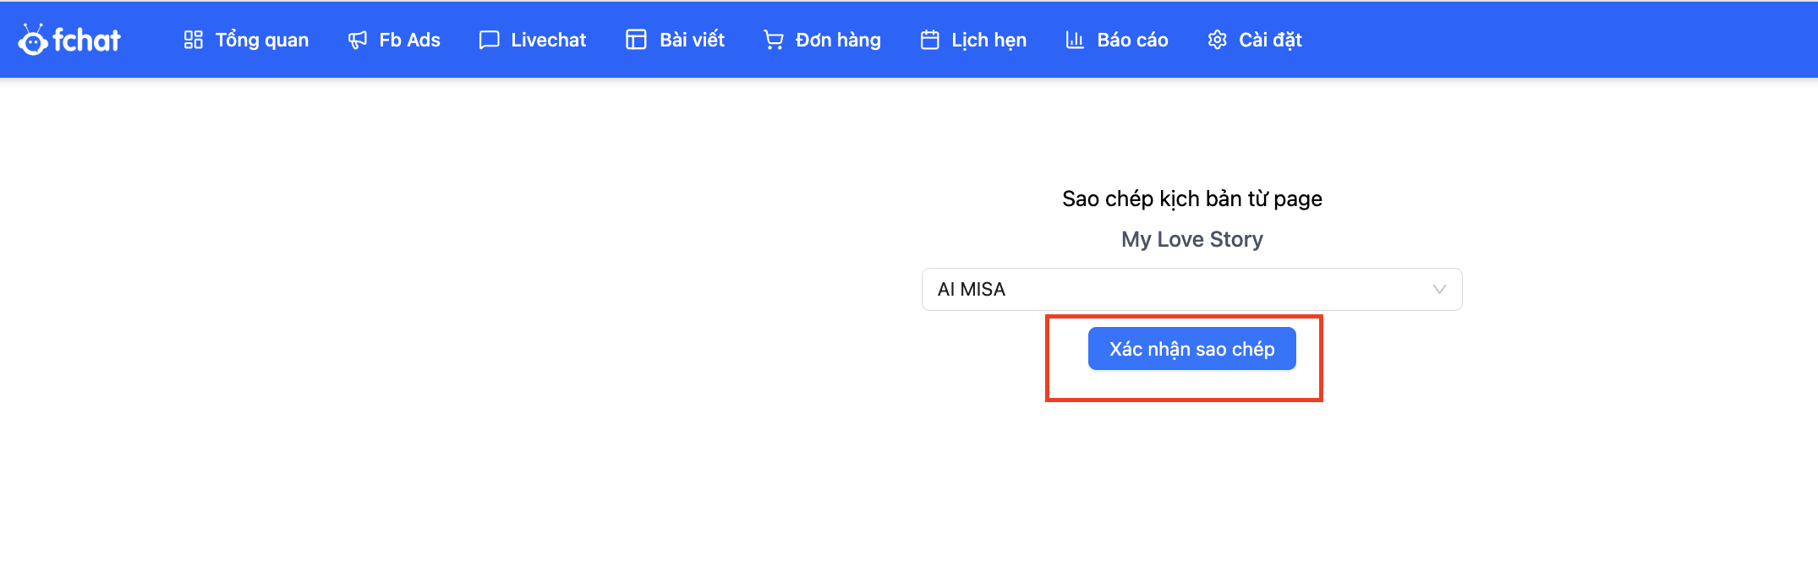Click the Đơn hàng shopping cart icon
This screenshot has width=1818, height=561.
[x=774, y=40]
